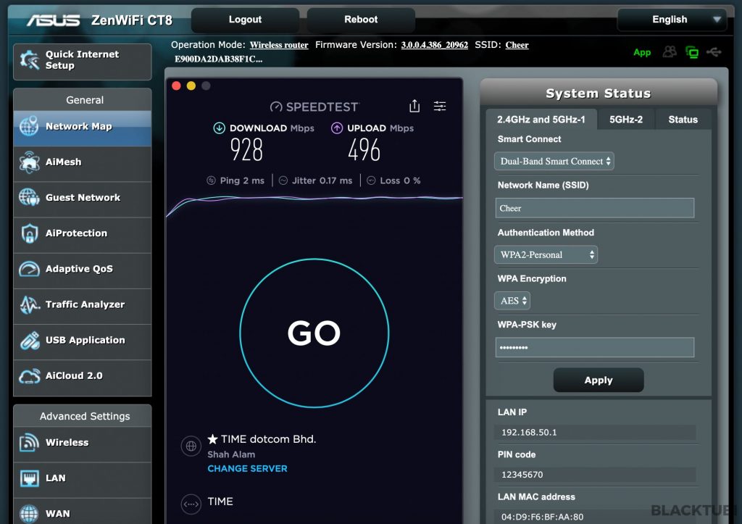Click the Guest Network globe icon
This screenshot has height=524, width=742.
[29, 197]
